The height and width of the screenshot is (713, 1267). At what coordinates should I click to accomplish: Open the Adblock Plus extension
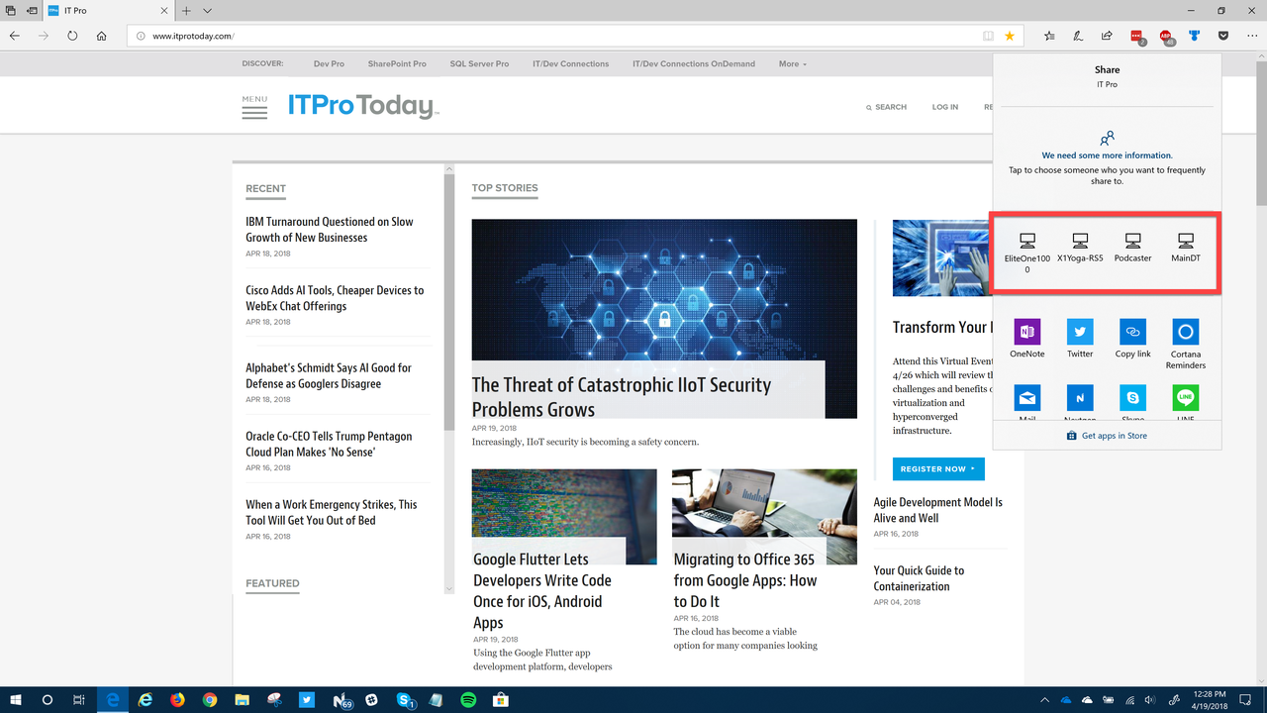1166,37
